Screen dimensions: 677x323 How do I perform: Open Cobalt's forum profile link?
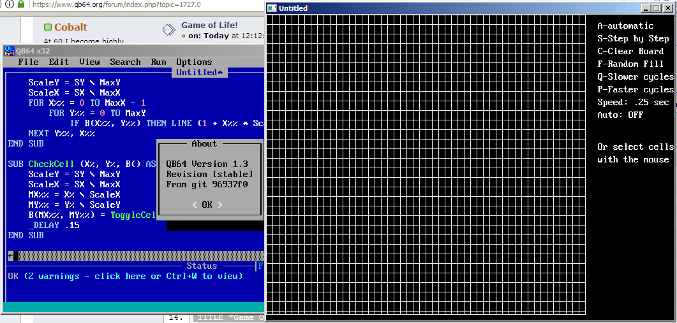point(70,27)
